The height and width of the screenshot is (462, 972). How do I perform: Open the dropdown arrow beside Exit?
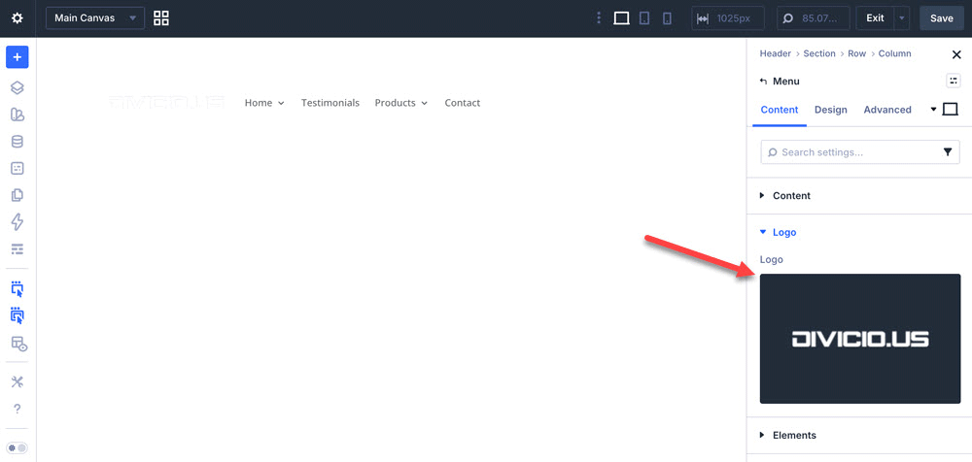pos(902,18)
